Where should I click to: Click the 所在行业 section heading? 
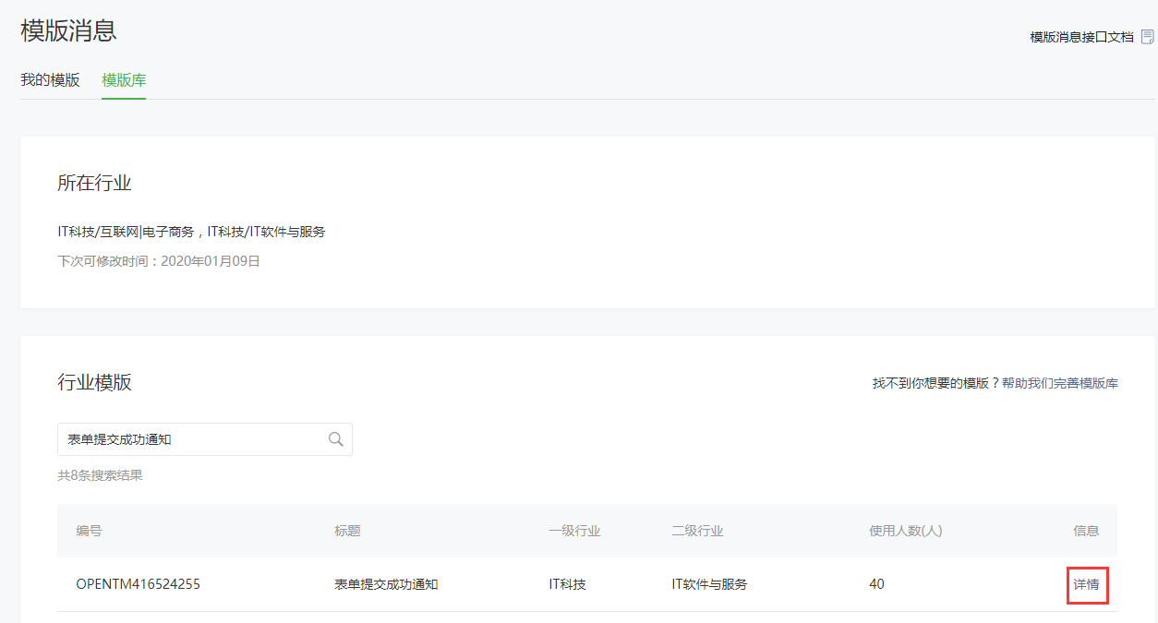pos(94,183)
